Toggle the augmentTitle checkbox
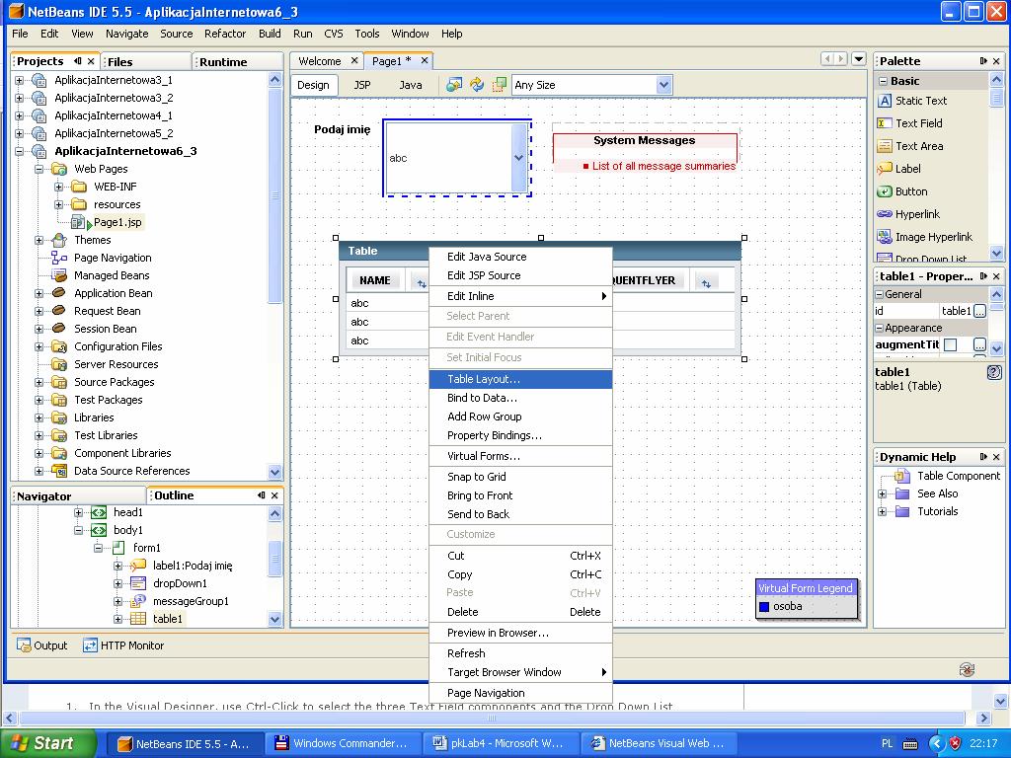 coord(950,344)
